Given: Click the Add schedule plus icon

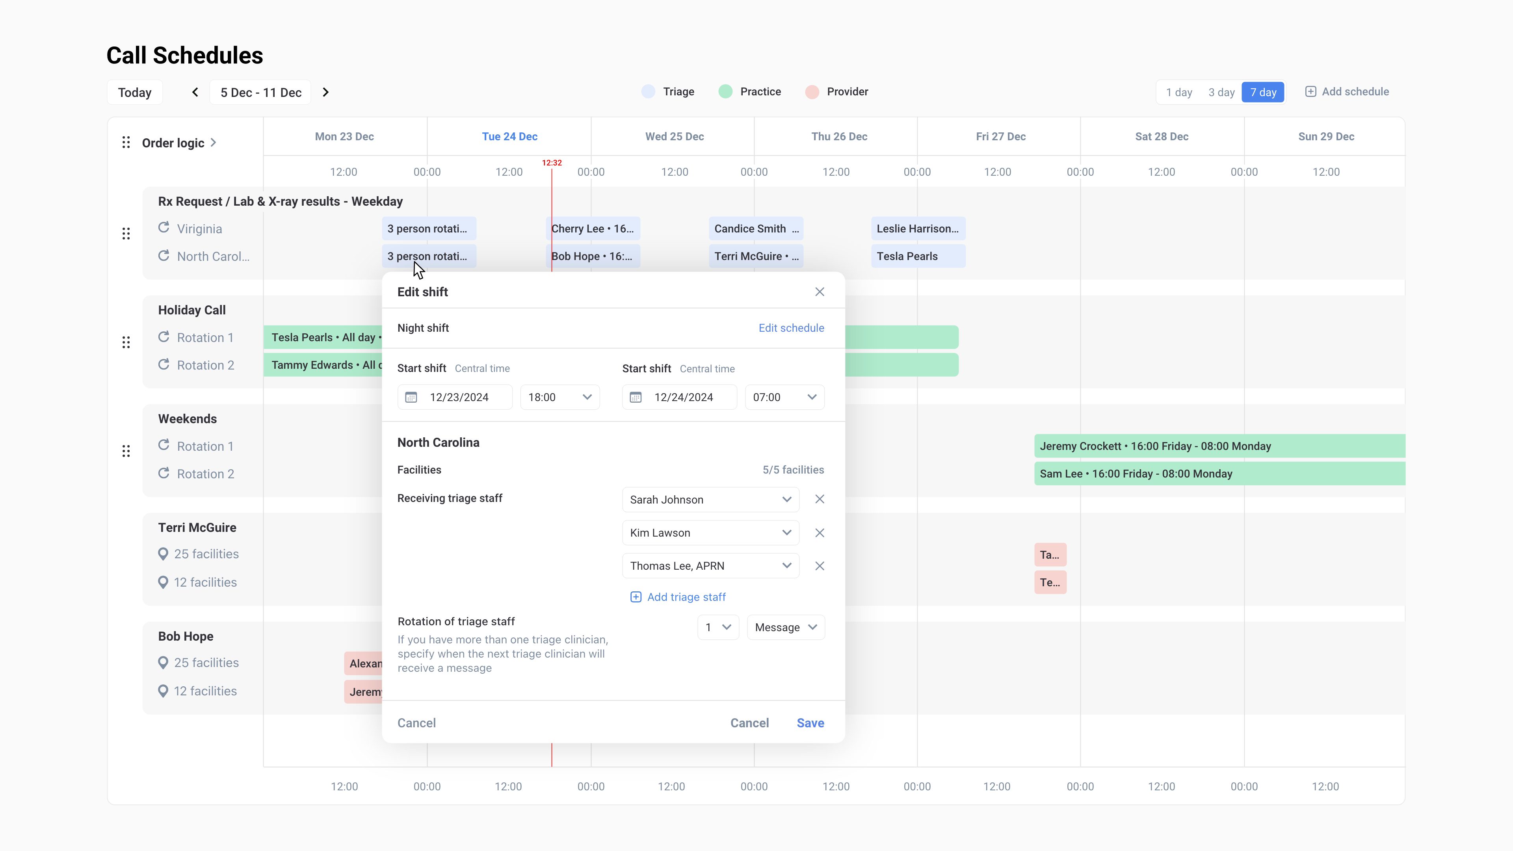Looking at the screenshot, I should tap(1310, 92).
